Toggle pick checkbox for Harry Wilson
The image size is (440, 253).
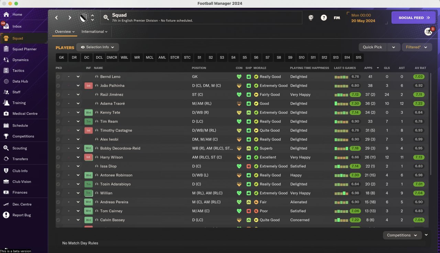pyautogui.click(x=58, y=157)
